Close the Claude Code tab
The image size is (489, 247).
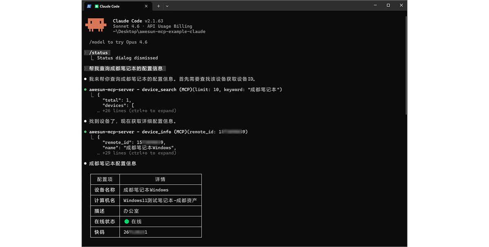point(146,6)
